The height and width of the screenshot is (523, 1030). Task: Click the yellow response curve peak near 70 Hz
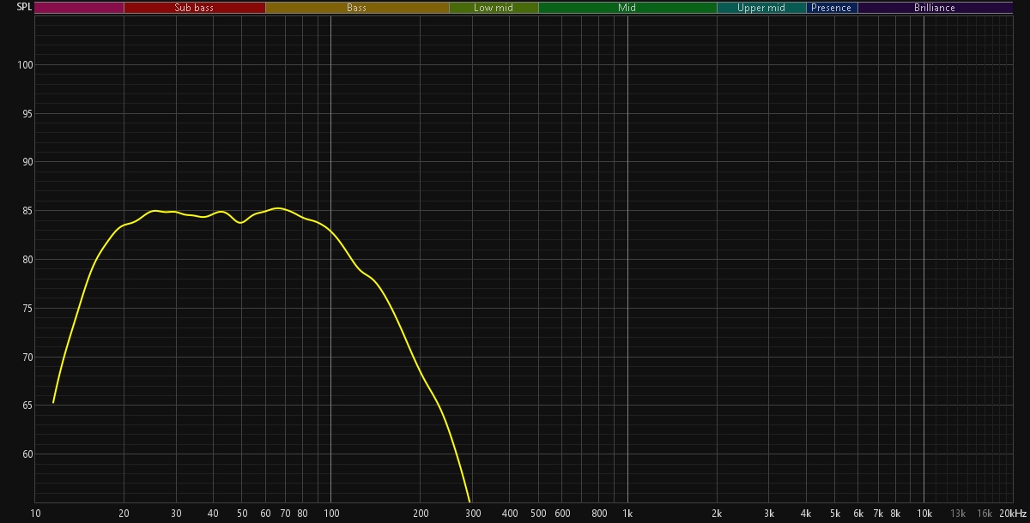pos(278,208)
